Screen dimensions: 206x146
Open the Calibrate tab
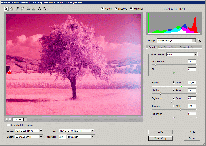pyautogui.click(x=186, y=47)
